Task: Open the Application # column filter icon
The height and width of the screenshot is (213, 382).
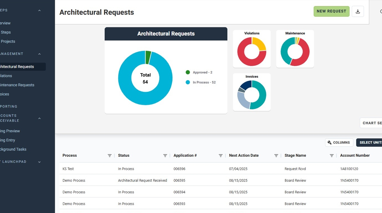Action: coord(221,156)
